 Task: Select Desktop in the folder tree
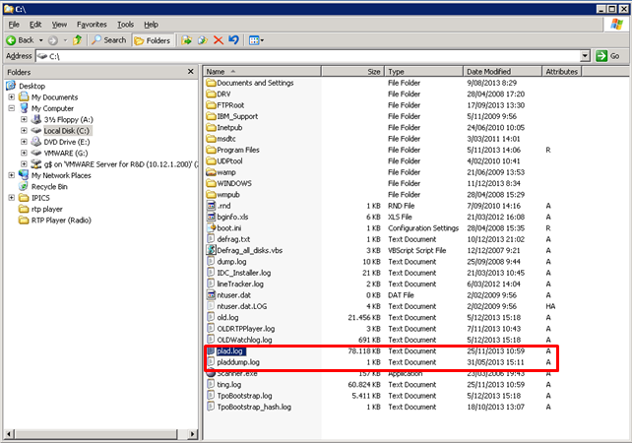coord(32,86)
